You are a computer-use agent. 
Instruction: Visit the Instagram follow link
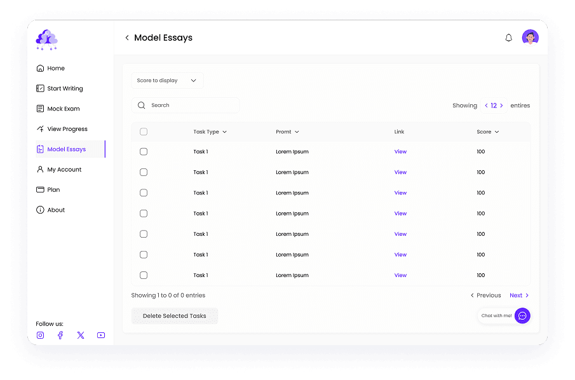point(40,335)
